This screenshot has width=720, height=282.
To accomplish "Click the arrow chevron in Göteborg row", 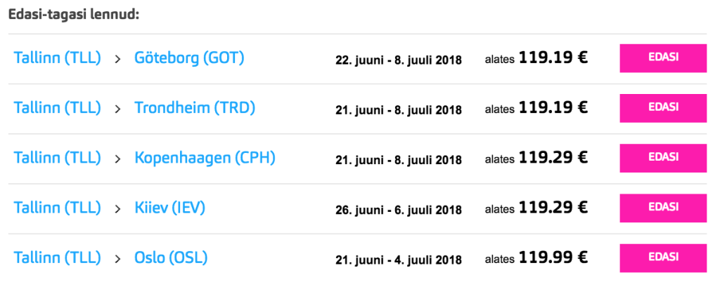I will click(x=118, y=59).
